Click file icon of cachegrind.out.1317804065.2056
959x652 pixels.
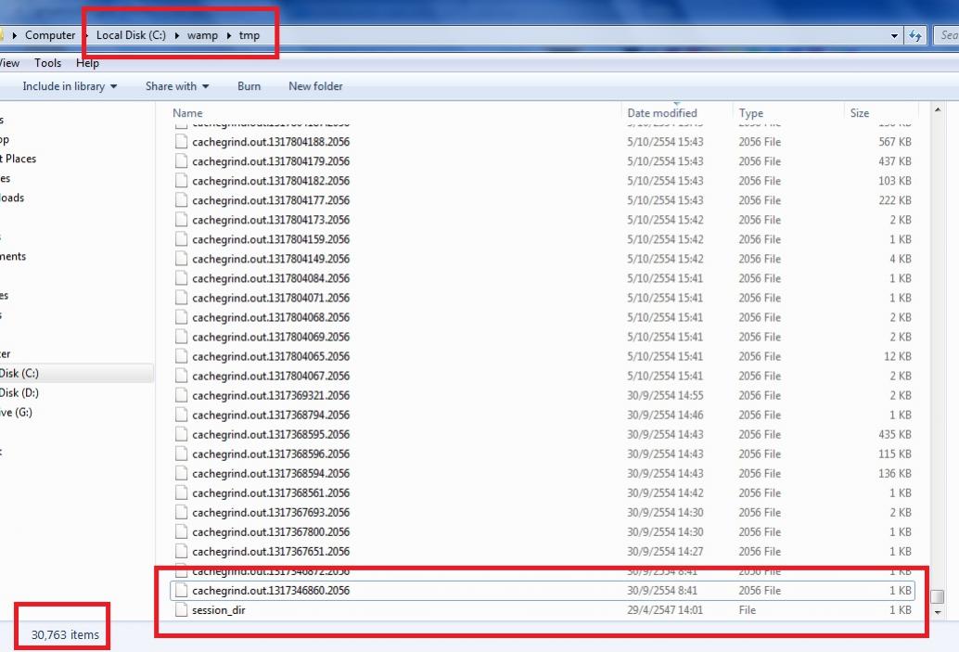(x=181, y=356)
